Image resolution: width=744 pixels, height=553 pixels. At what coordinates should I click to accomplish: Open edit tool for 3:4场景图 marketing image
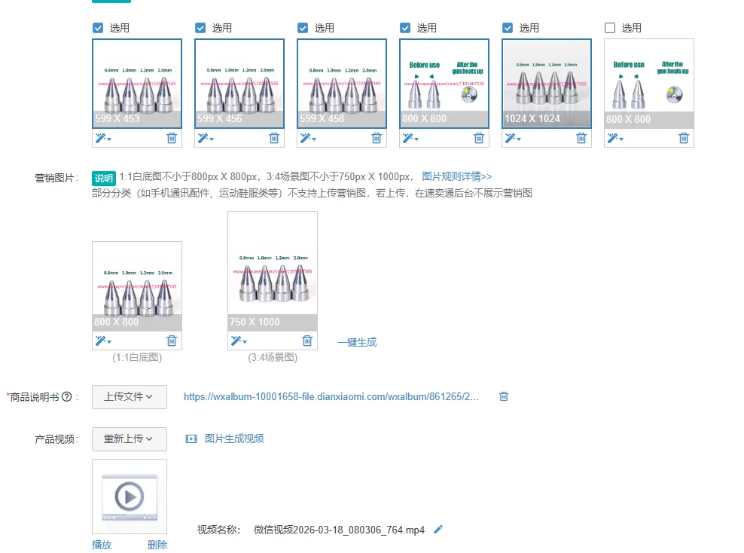coord(239,341)
